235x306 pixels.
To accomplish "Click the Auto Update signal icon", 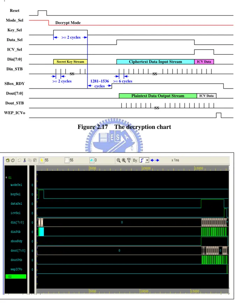I will pos(13,160).
